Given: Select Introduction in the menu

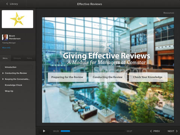Looking at the screenshot, I should [17, 67].
